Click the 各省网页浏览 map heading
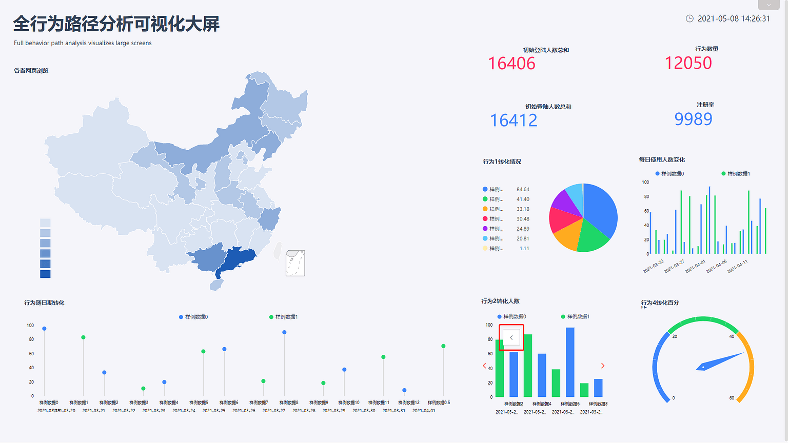 (x=31, y=71)
